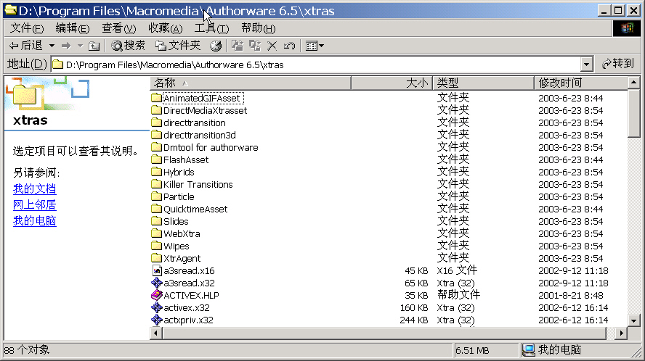Select the activex.x32 Xtra icon
645x361 pixels.
tap(156, 307)
